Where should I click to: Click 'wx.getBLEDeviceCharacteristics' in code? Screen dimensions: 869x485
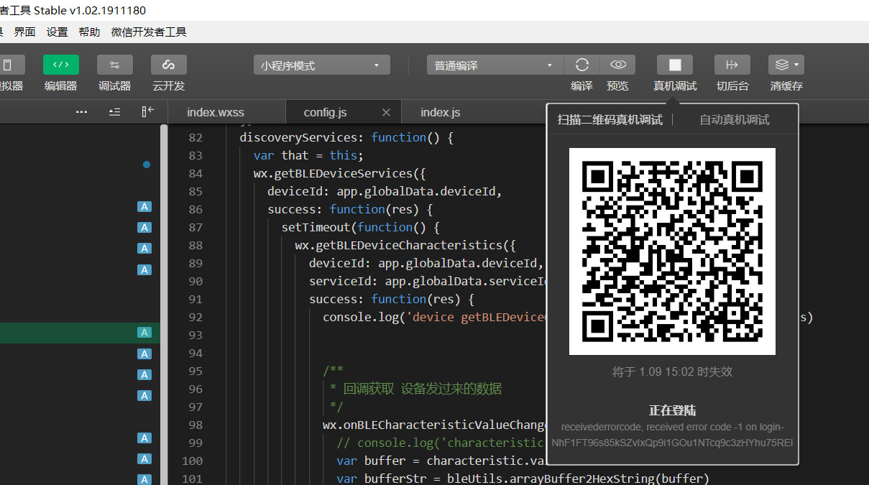(x=398, y=245)
